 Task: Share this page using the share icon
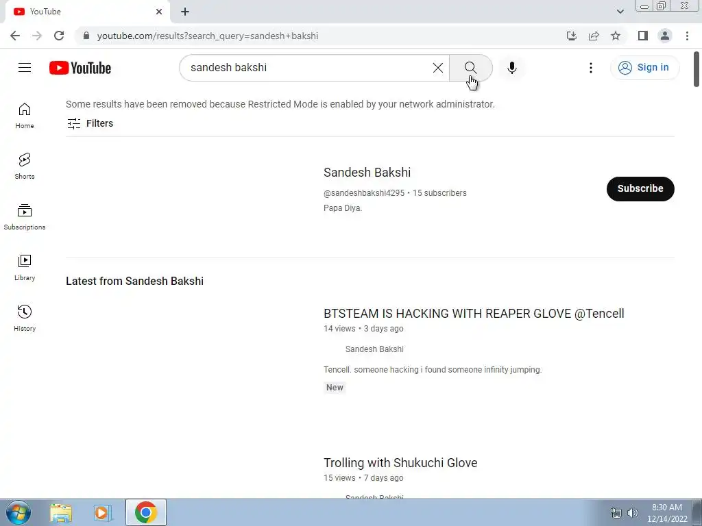pos(594,36)
